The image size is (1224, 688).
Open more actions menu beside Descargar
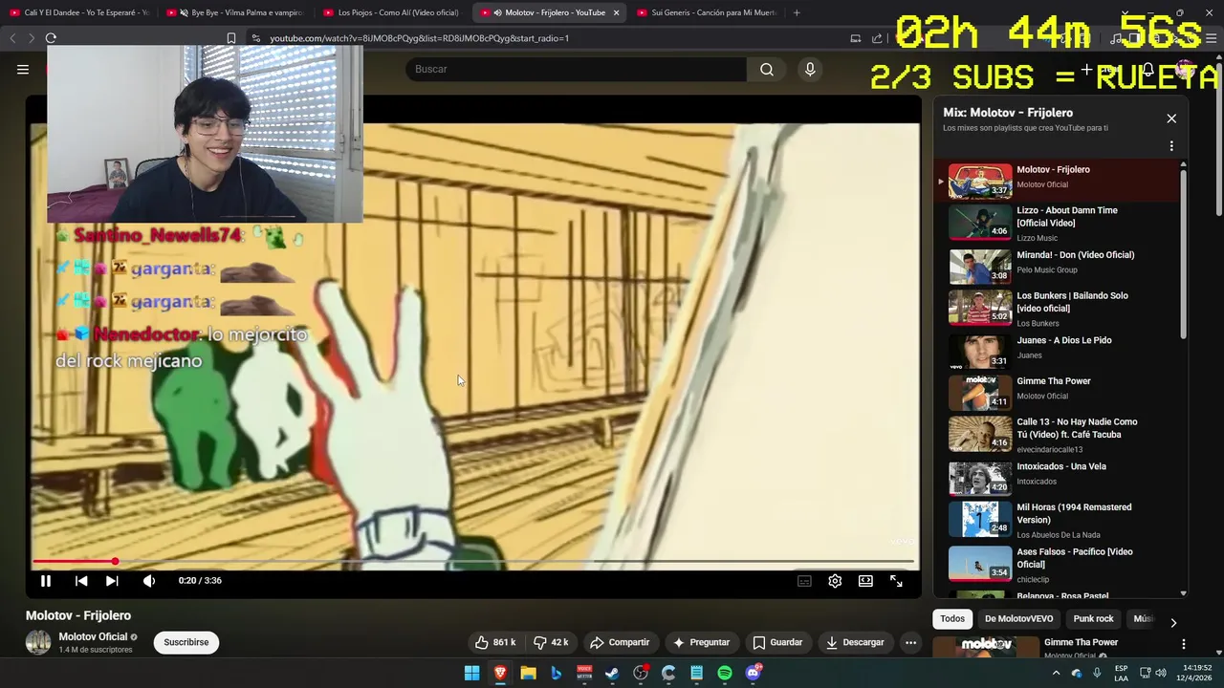click(x=910, y=642)
